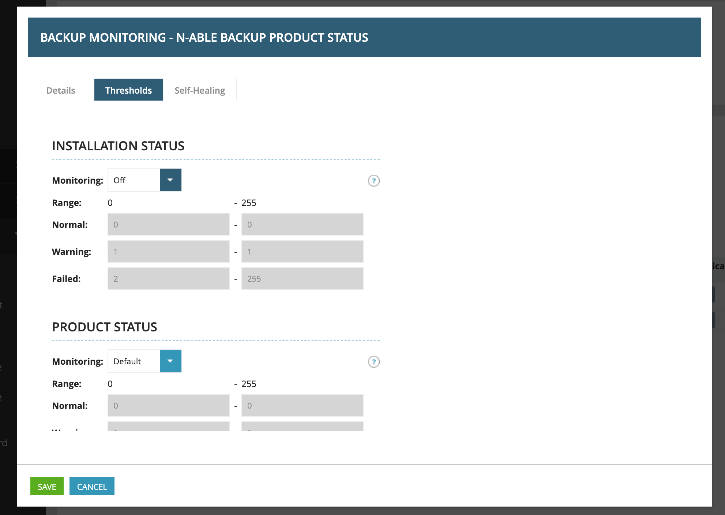The image size is (725, 515).
Task: Select the Thresholds tab
Action: click(128, 90)
